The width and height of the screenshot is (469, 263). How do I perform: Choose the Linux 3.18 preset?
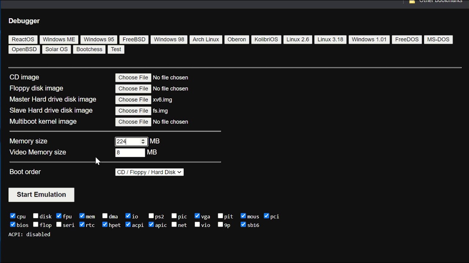point(330,39)
